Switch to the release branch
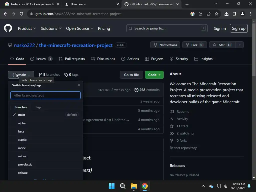The height and width of the screenshot is (192, 256). (45, 172)
